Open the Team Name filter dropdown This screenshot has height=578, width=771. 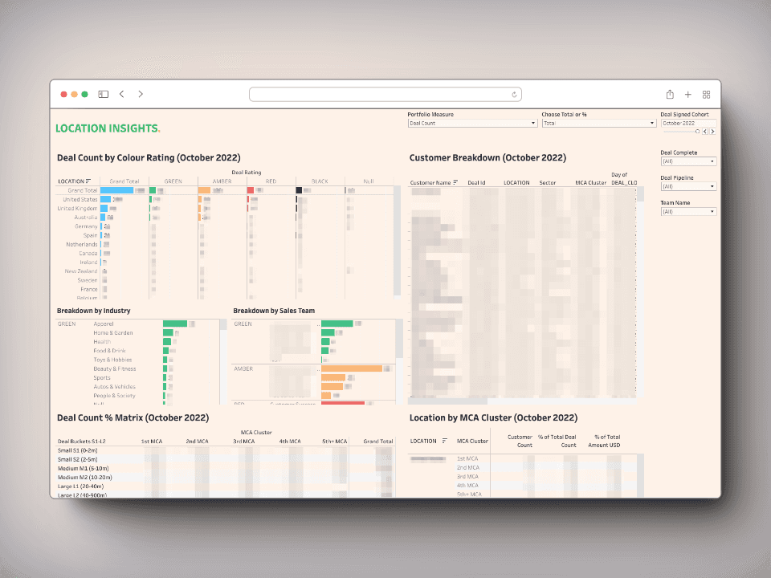[688, 211]
